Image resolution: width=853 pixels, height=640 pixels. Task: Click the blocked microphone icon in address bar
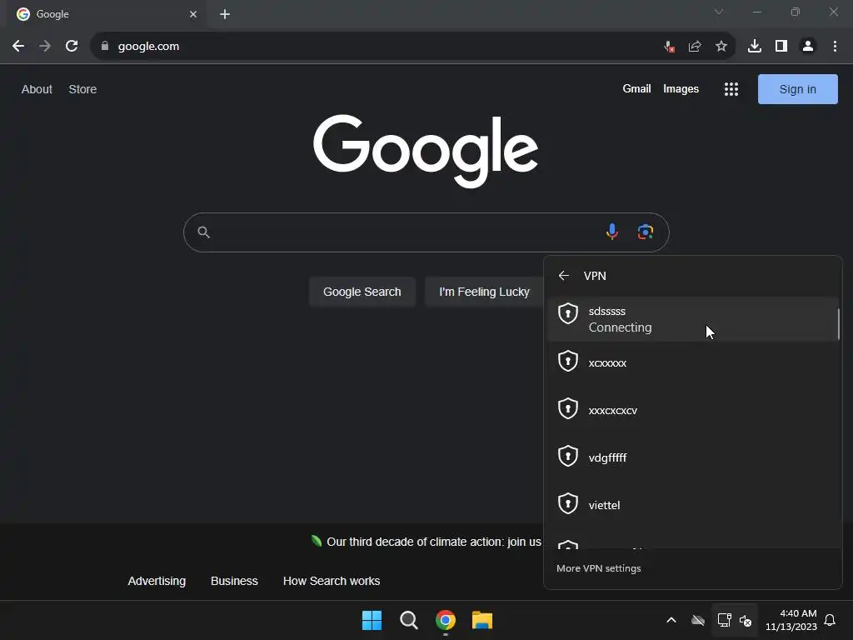(x=669, y=47)
